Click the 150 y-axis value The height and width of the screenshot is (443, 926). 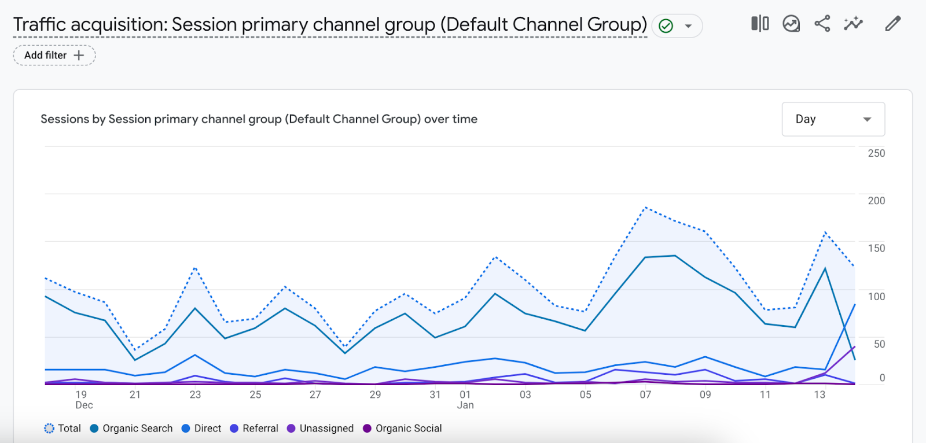(876, 248)
